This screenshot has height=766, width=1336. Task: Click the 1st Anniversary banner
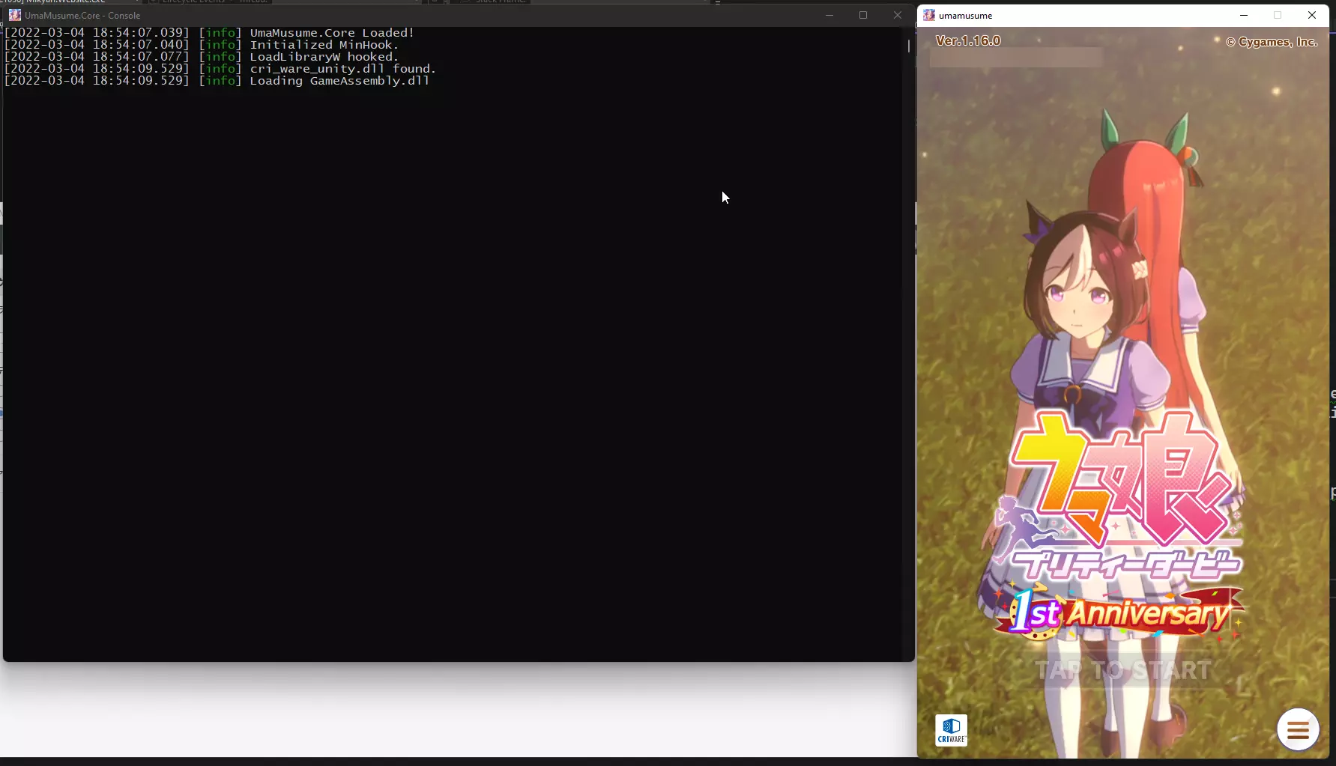1119,613
